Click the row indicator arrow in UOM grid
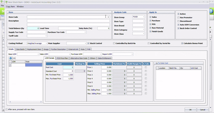 point(10,65)
